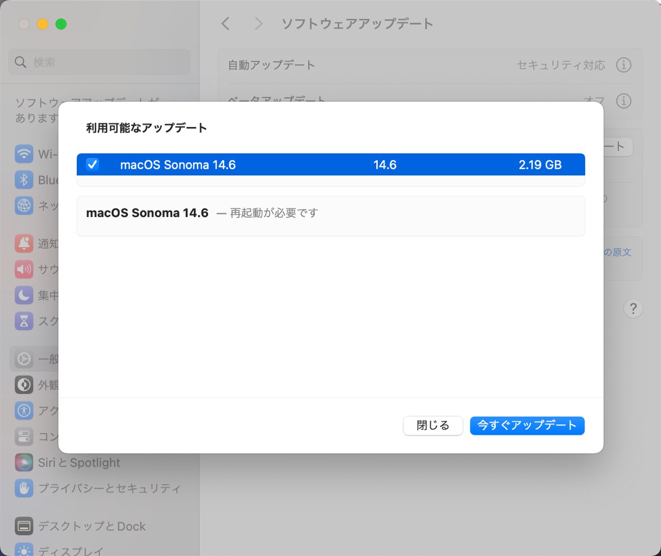Click the 再起動が必要です description text
The height and width of the screenshot is (556, 661).
(x=274, y=213)
